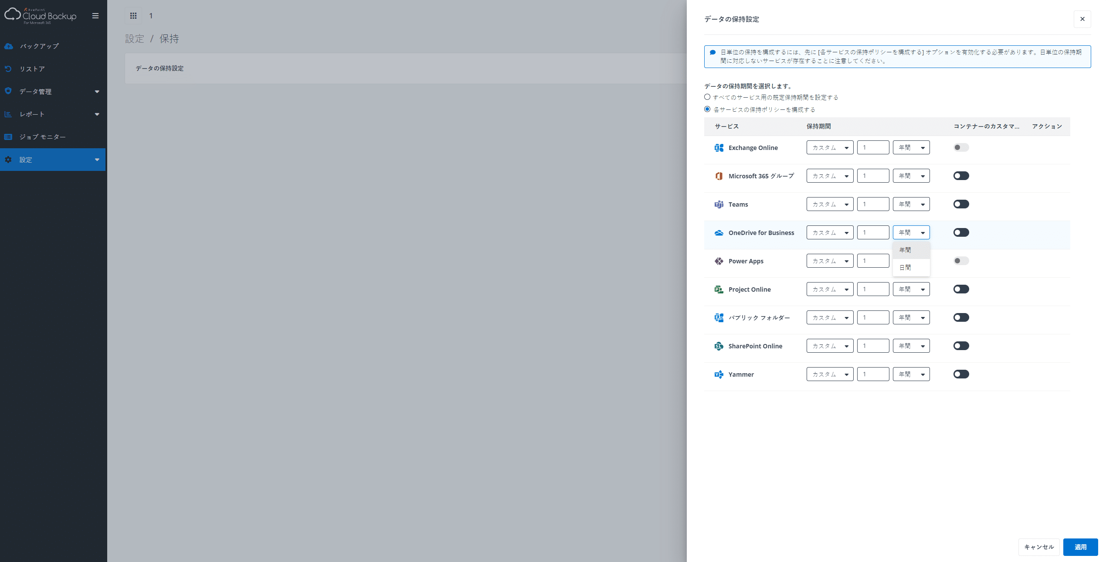Screen dimensions: 1106x562
Task: Select 各サービスの保持ポリシーを構成する radio
Action: (x=707, y=109)
